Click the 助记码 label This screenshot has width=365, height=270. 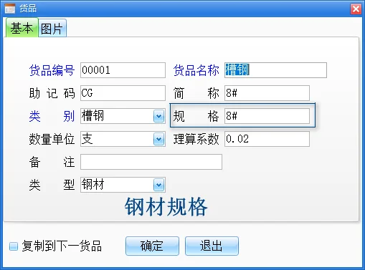click(52, 93)
